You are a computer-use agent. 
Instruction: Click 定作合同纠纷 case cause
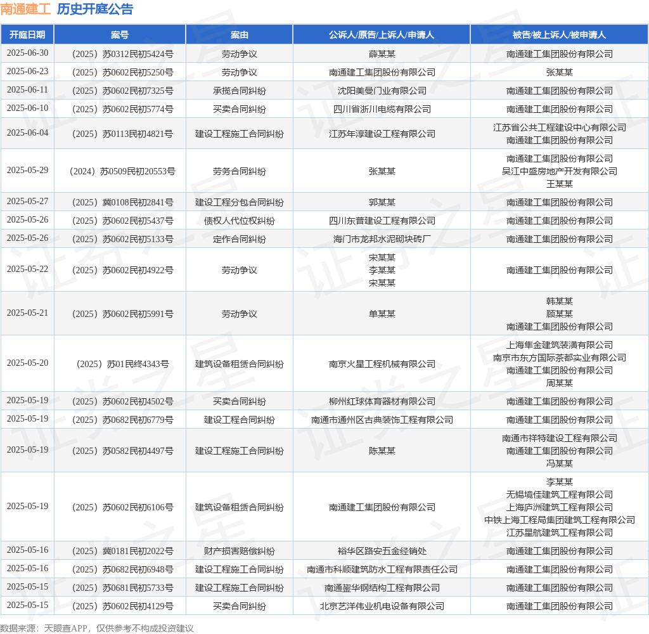coord(239,240)
